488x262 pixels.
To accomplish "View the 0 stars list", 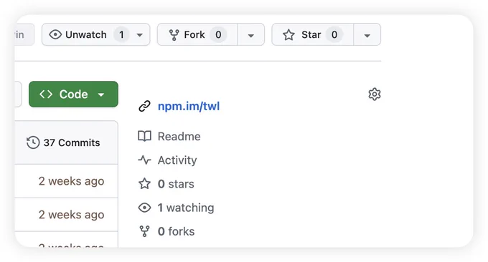I will [x=176, y=184].
